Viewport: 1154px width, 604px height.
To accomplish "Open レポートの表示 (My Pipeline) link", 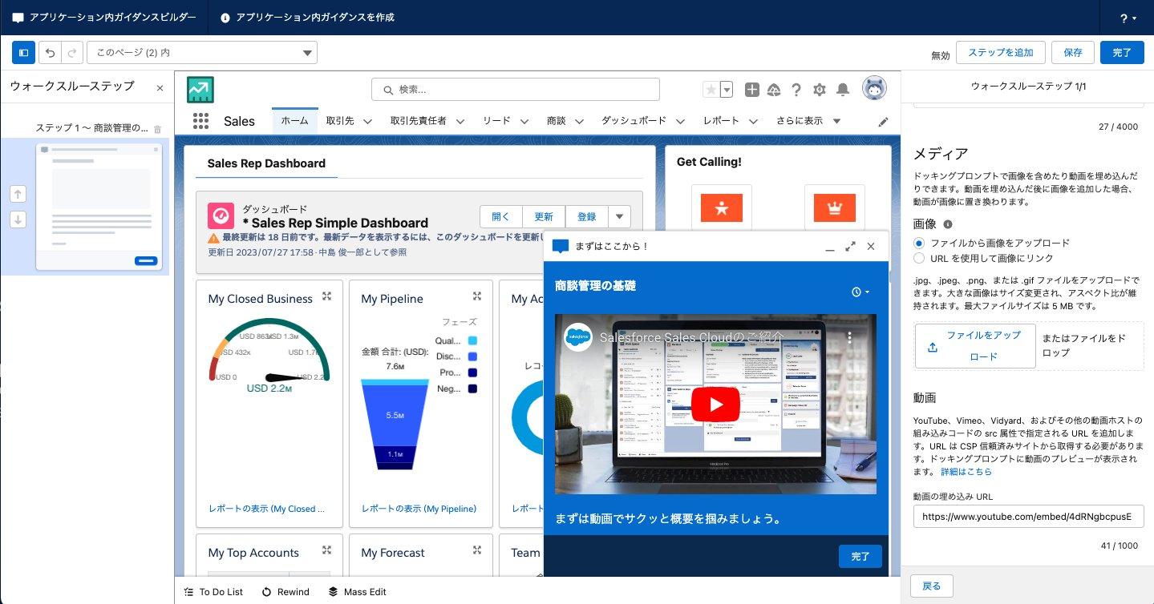I will (x=419, y=509).
